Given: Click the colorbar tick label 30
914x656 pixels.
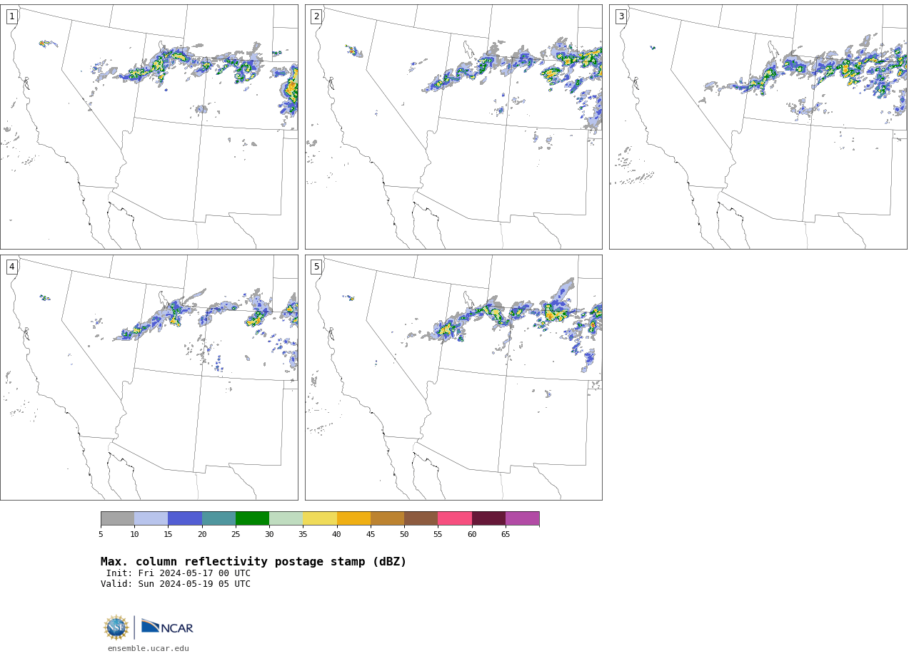Looking at the screenshot, I should [x=269, y=534].
